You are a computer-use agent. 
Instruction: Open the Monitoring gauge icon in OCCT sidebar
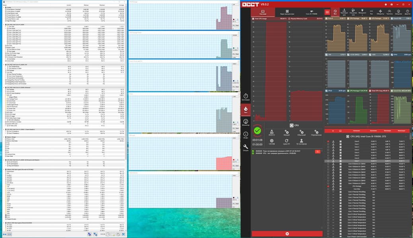(245, 122)
